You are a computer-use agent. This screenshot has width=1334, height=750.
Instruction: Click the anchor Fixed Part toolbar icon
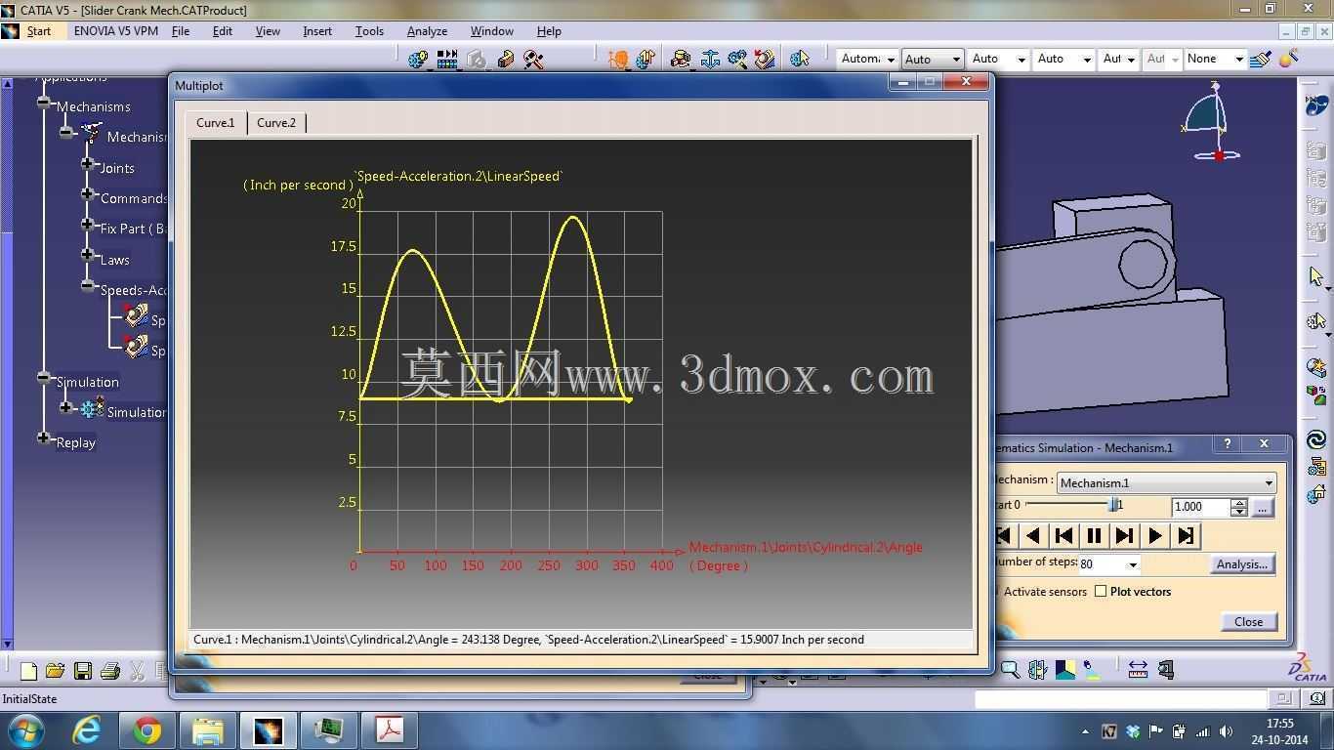[710, 60]
